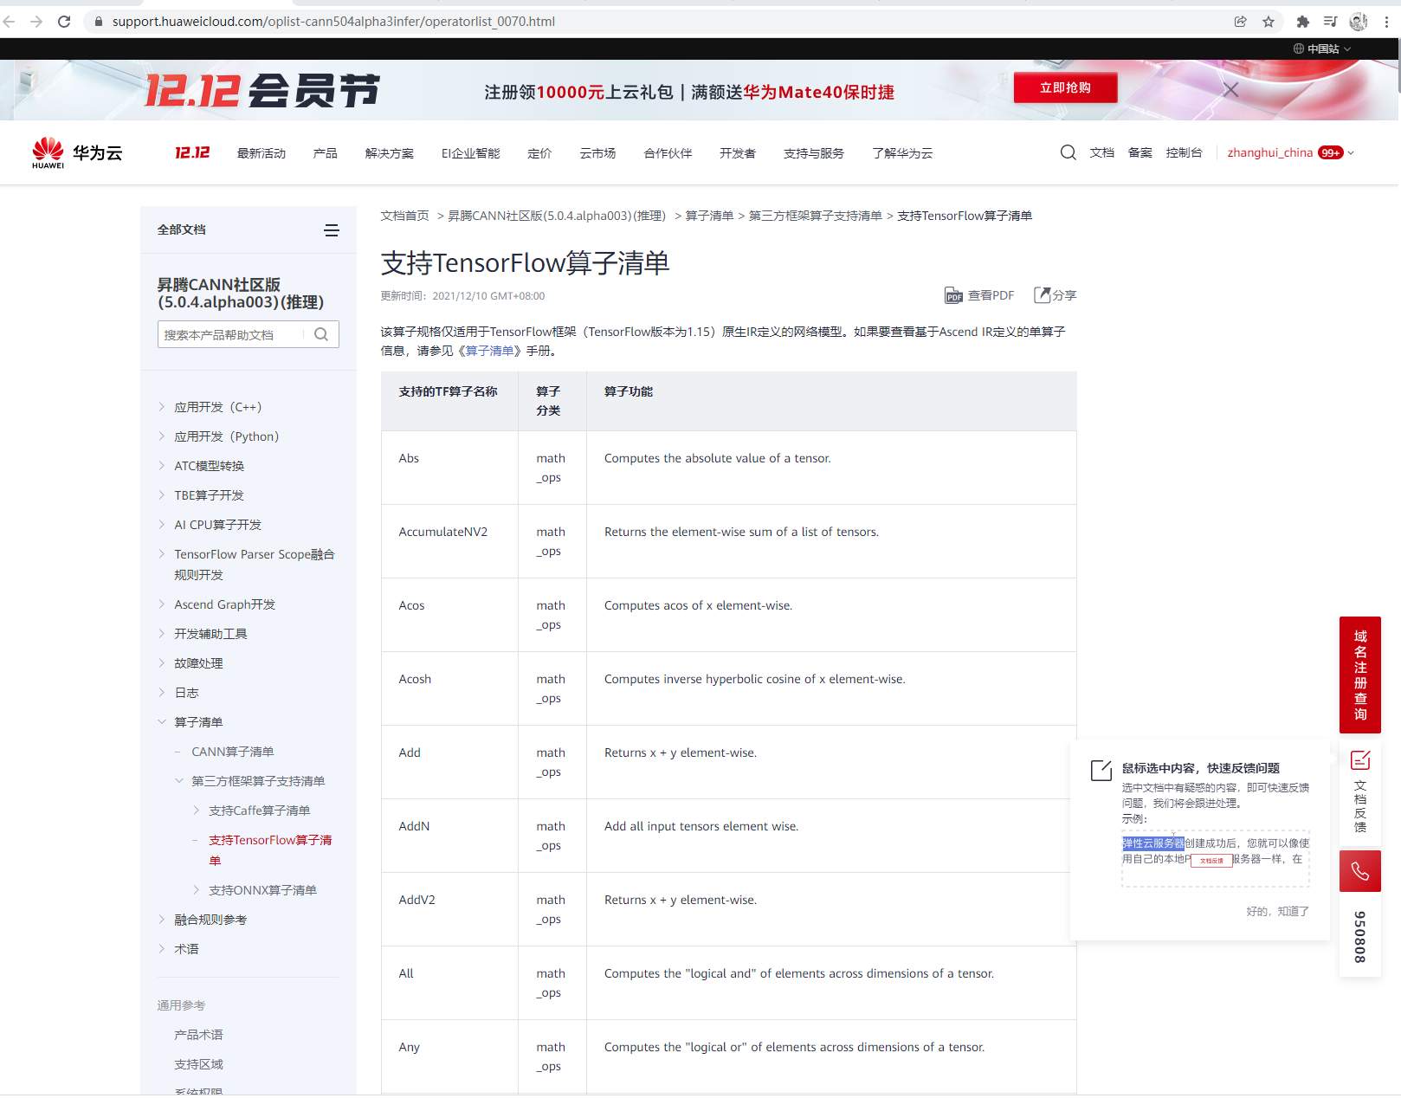
Task: Click the 备案 header link
Action: [x=1140, y=153]
